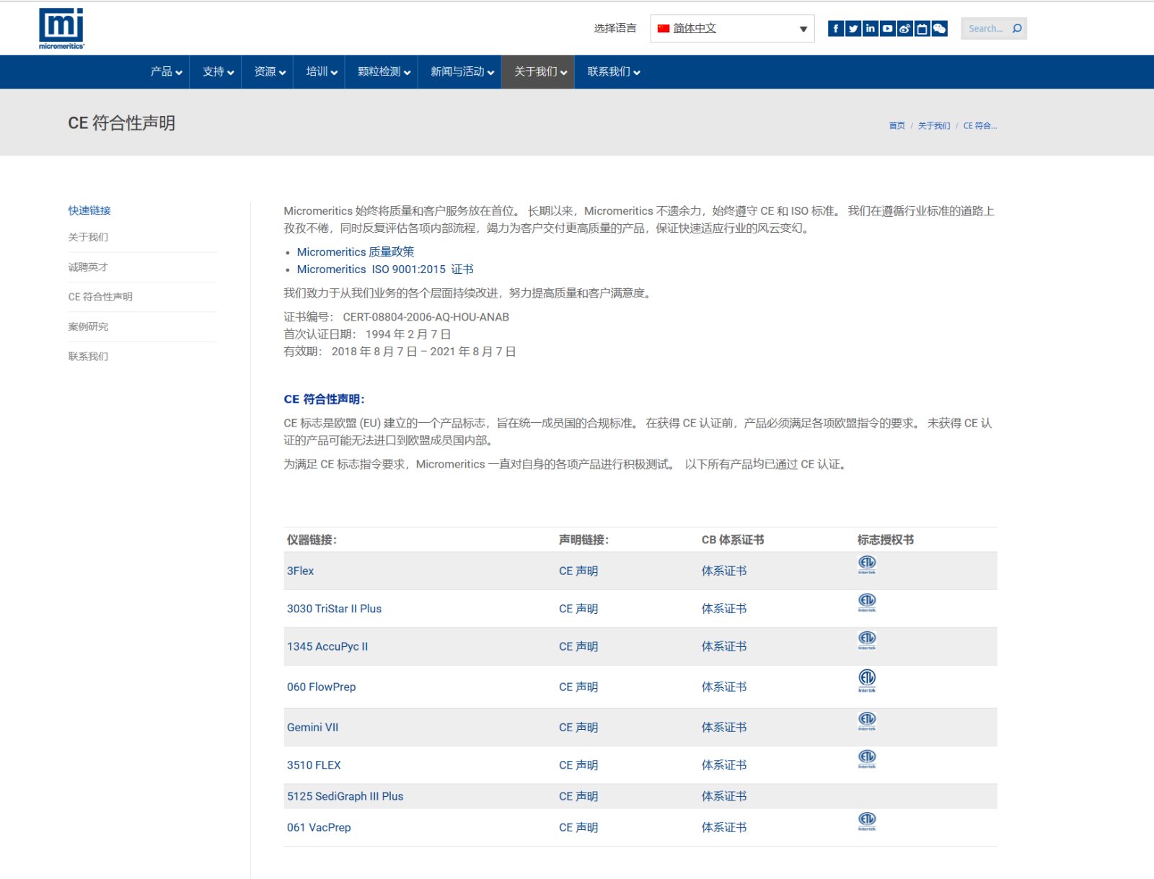Open the Twitter social icon
Viewport: 1154px width, 879px height.
(853, 29)
